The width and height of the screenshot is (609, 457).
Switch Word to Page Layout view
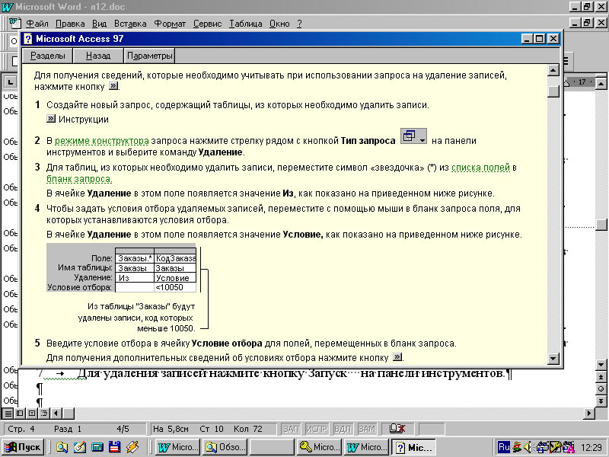tap(32, 413)
